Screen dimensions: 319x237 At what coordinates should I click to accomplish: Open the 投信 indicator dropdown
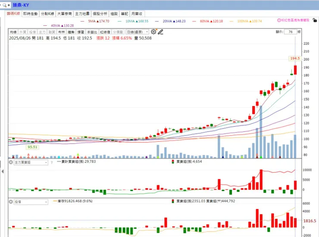pos(31,202)
